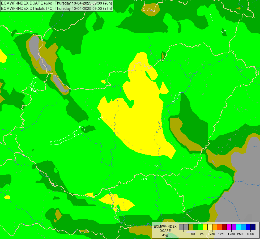Click the DThetaE (°C) title line
The image size is (260, 239).
[57, 8]
